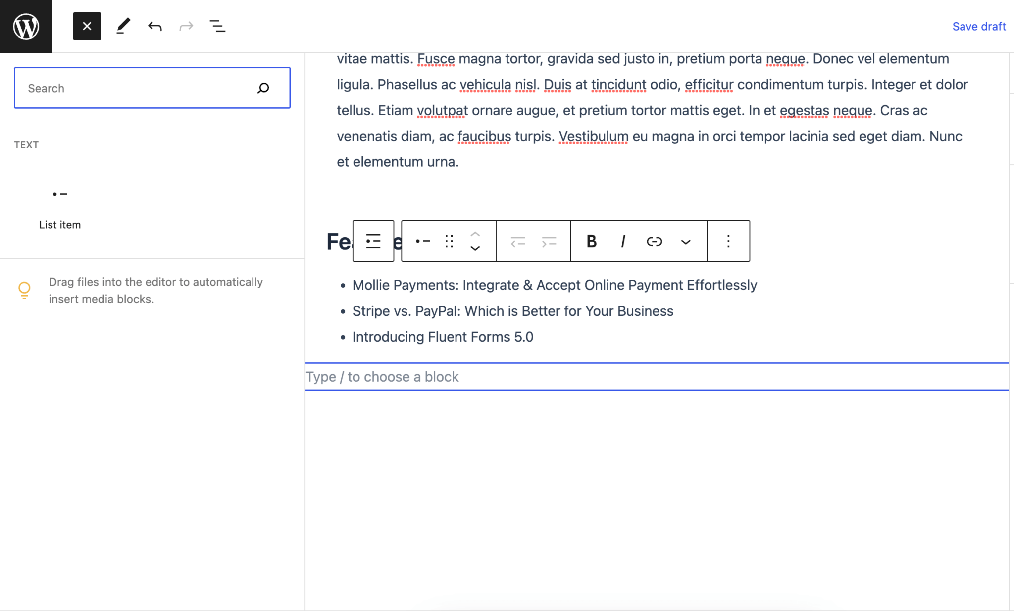The height and width of the screenshot is (611, 1014).
Task: Focus the block Search field
Action: coord(152,88)
